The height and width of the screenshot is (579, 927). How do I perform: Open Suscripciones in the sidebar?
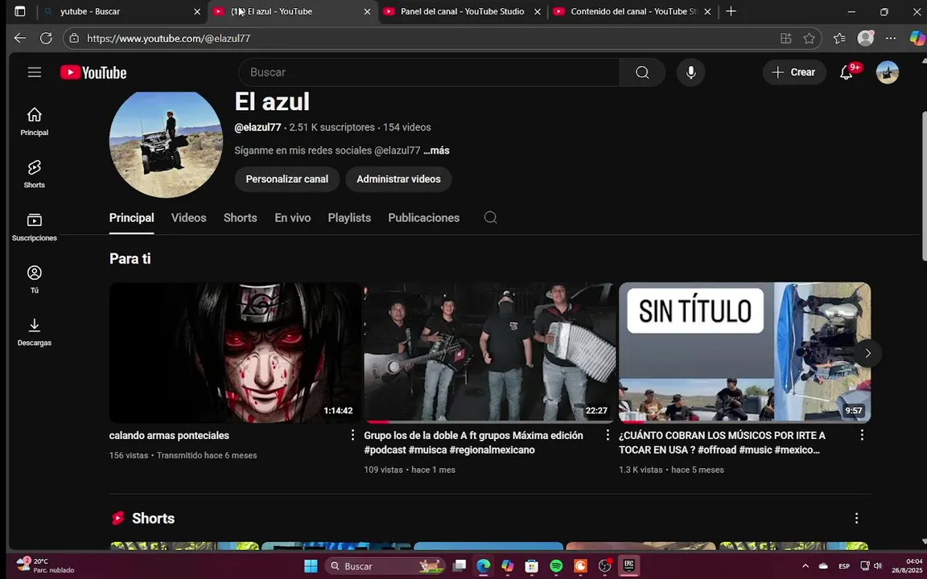35,227
